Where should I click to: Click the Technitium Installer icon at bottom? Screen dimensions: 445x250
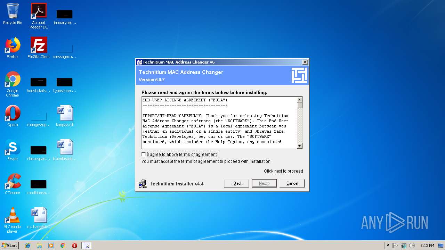click(x=143, y=184)
